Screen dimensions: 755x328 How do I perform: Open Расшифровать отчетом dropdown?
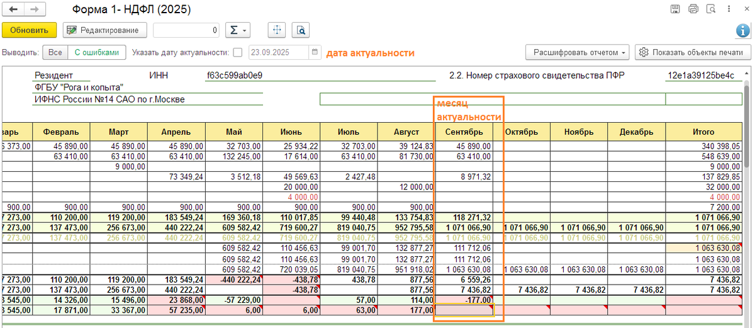[x=578, y=52]
